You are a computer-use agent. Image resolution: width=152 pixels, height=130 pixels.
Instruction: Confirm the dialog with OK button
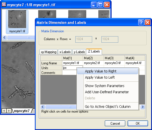[138, 124]
